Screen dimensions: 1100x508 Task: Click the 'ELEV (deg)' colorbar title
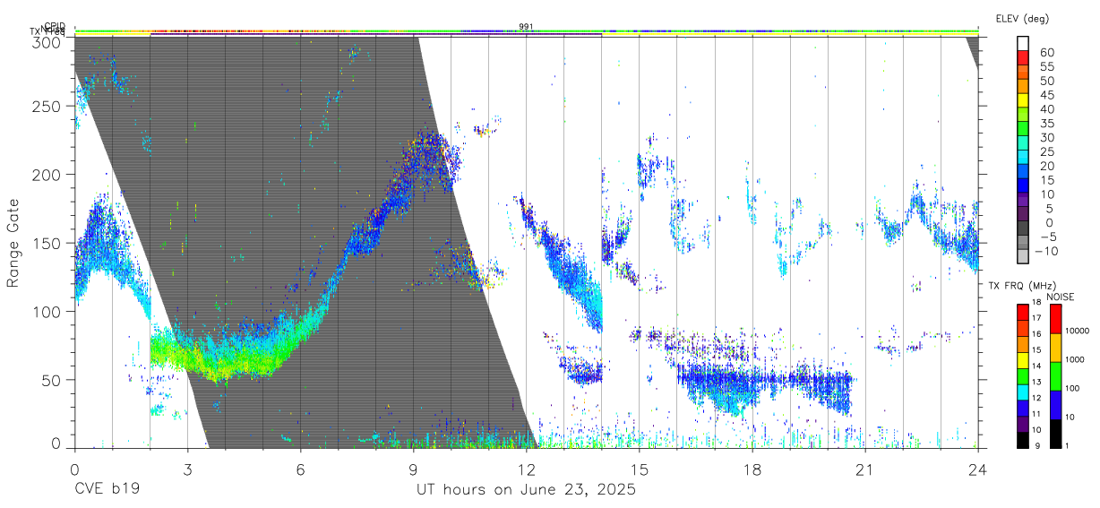click(x=1023, y=18)
